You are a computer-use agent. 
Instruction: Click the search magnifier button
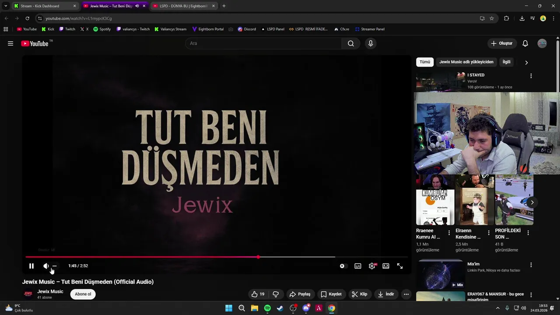351,43
